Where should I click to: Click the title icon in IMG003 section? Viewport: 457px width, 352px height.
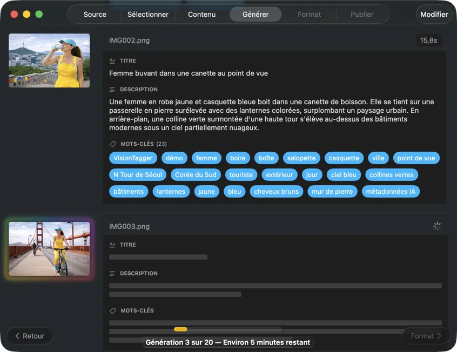point(112,245)
